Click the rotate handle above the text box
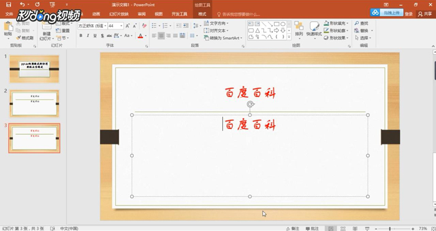Screen dimensions: 436x231 [250, 104]
